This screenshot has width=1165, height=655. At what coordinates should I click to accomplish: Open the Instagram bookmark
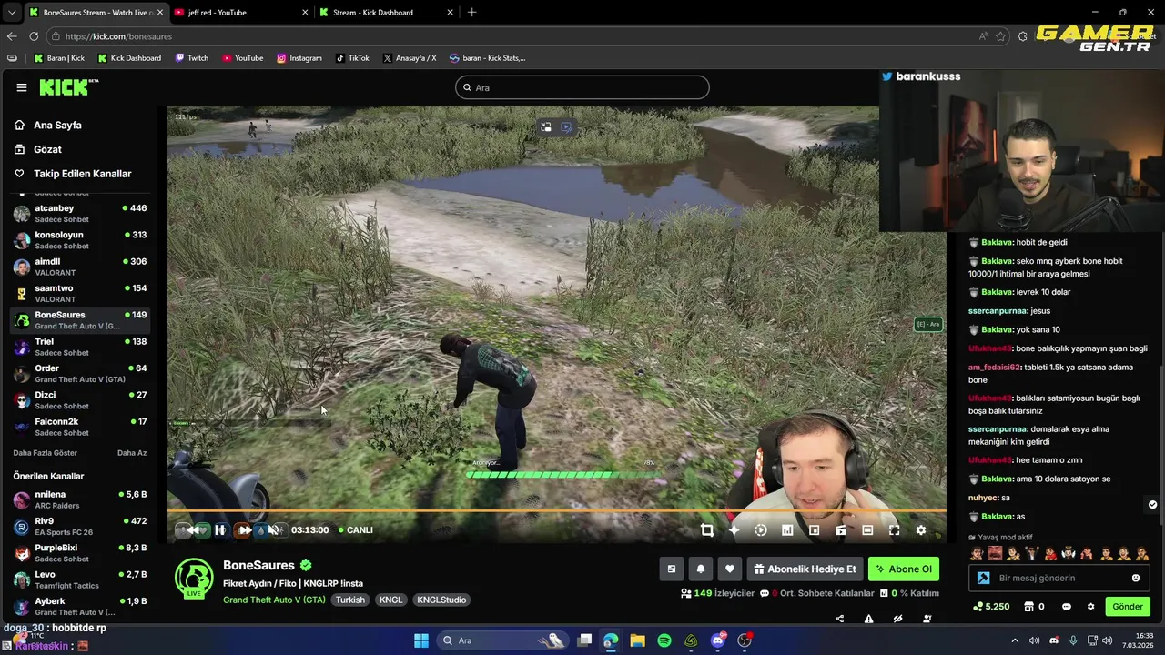coord(299,58)
